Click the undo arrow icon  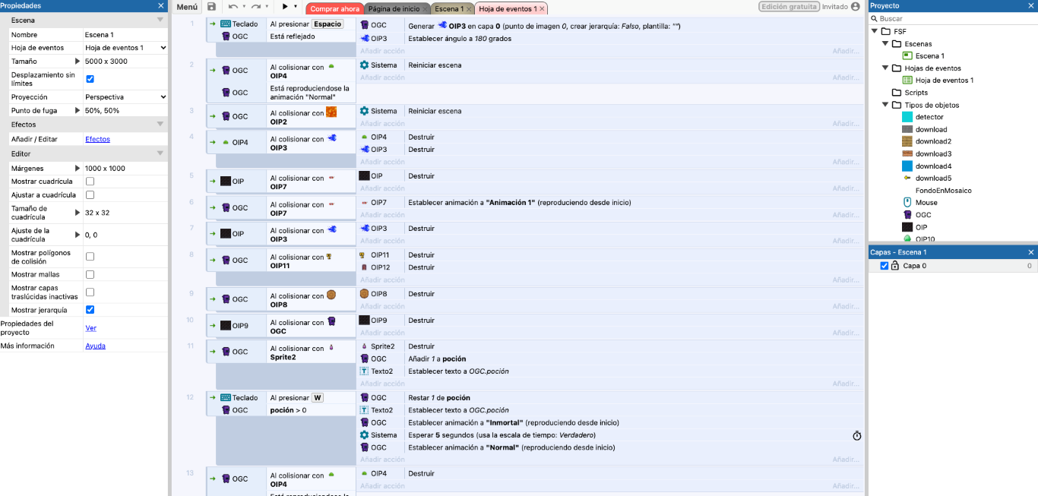pos(233,7)
